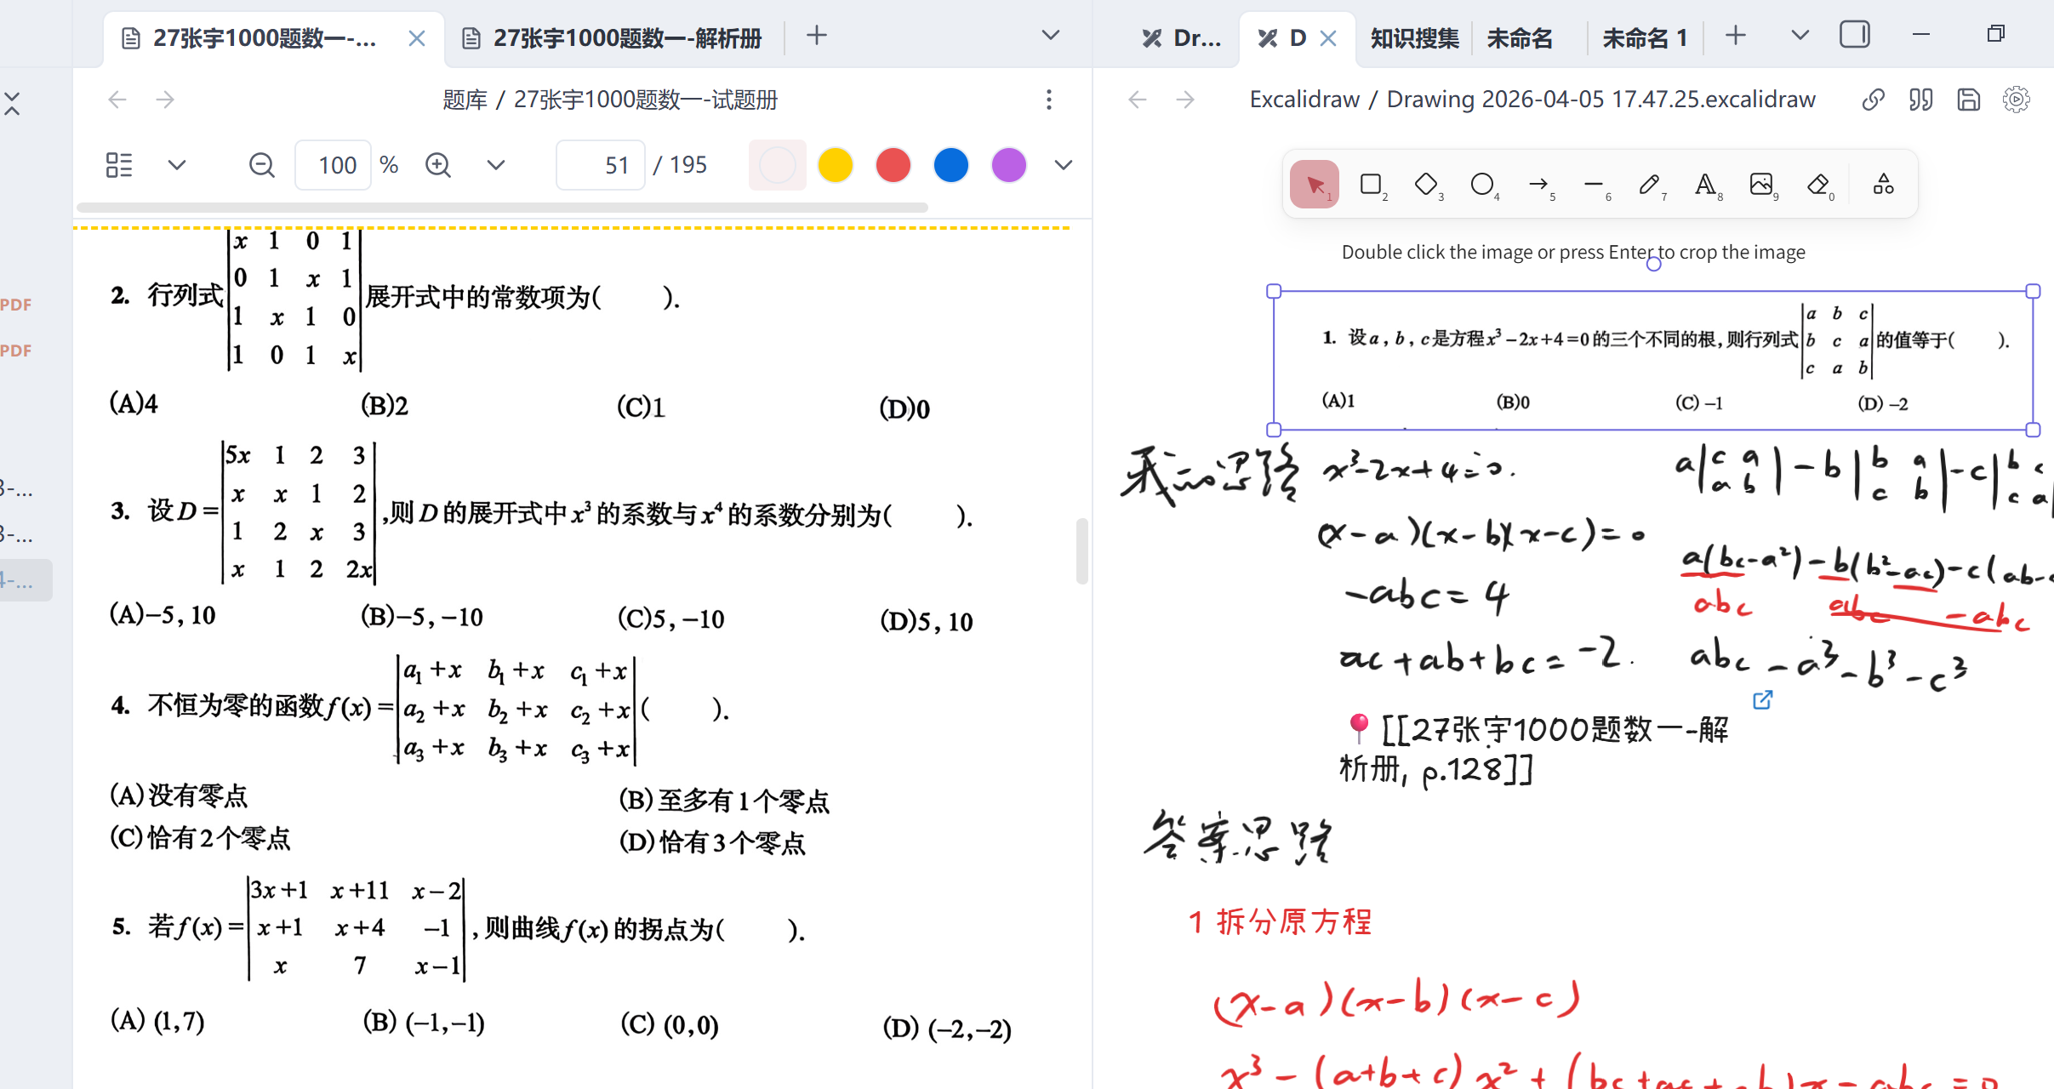Choose the yellow highlight color
This screenshot has width=2054, height=1089.
click(835, 165)
